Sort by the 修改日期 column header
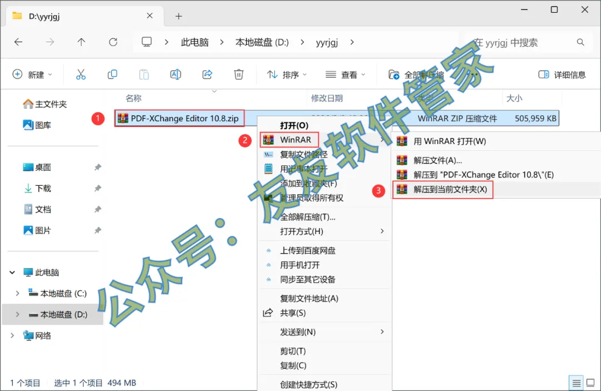The height and width of the screenshot is (391, 601). click(327, 98)
